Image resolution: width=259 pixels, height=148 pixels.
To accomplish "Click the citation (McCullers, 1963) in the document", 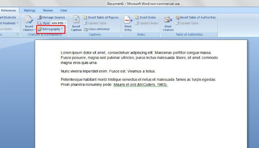I will click(152, 85).
